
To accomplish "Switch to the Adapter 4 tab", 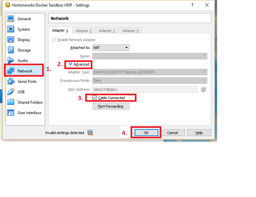I will click(x=131, y=31).
